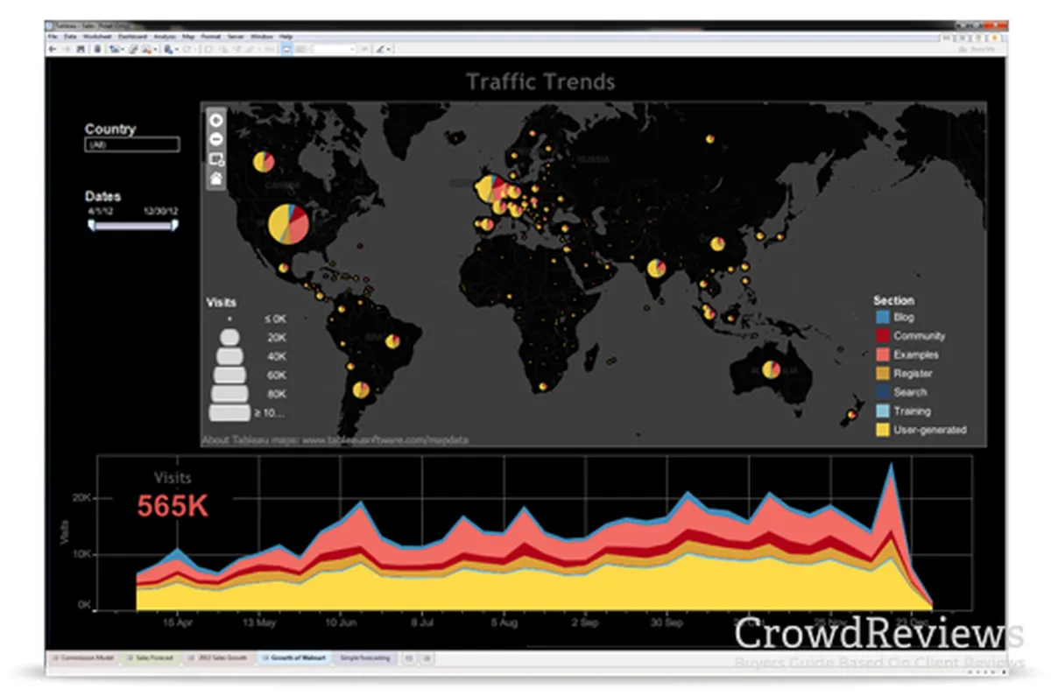Click the large United States pie chart
This screenshot has height=696, width=1051.
[x=288, y=224]
